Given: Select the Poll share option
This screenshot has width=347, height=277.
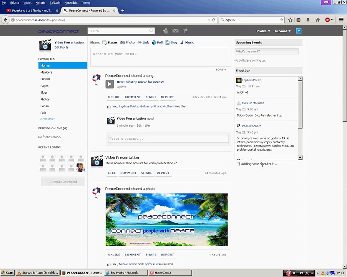Looking at the screenshot, I should point(157,42).
